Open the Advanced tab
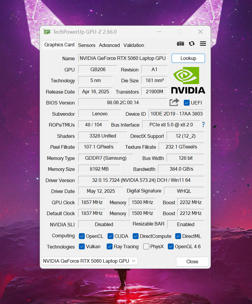This screenshot has height=304, width=252. tap(109, 45)
